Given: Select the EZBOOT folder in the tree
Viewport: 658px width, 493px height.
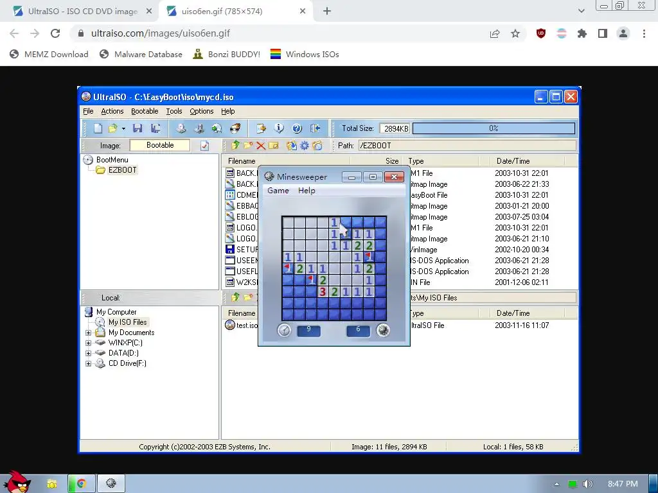Looking at the screenshot, I should 122,169.
